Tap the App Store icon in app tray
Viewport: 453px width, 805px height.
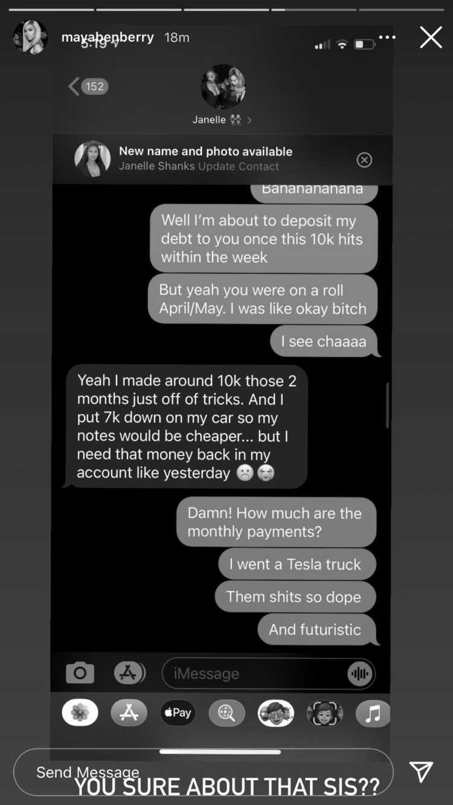[129, 713]
